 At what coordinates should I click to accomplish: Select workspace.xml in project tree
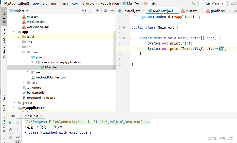click(x=38, y=27)
